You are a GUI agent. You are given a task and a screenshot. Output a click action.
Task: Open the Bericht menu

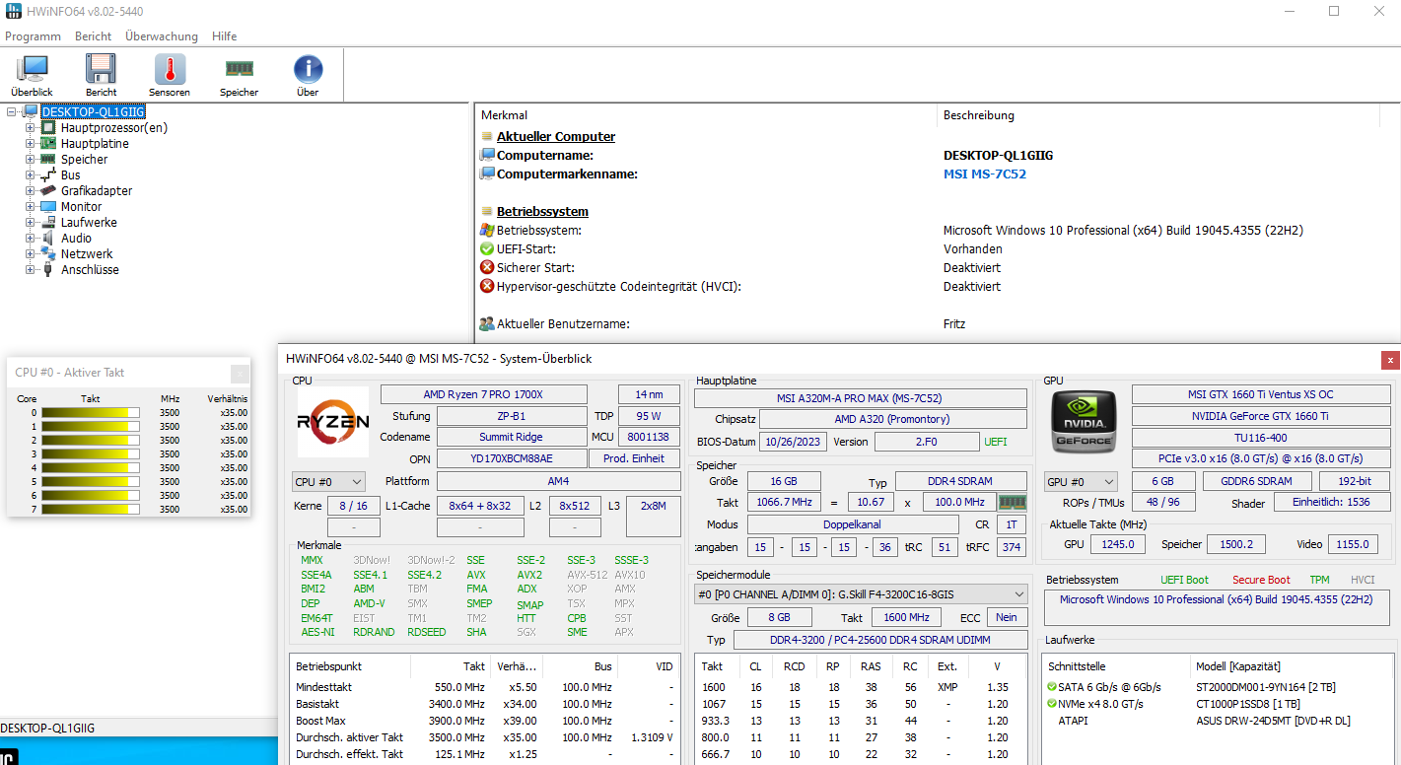click(94, 36)
